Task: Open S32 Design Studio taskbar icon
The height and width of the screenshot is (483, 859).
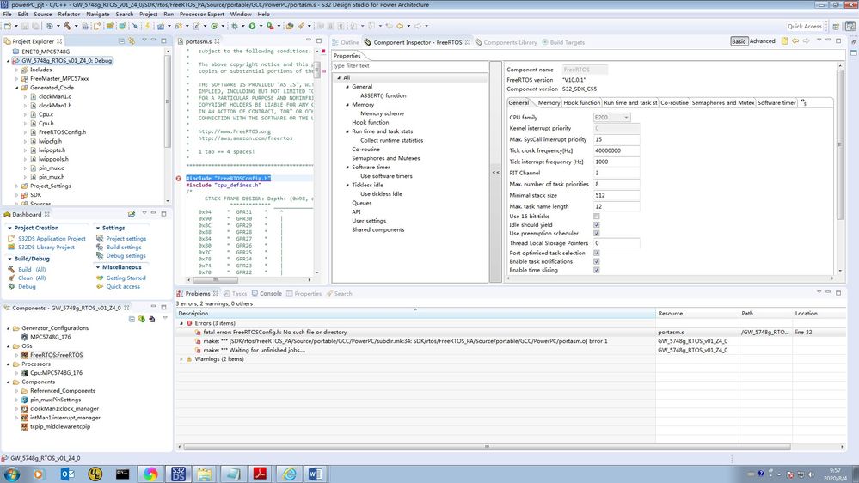Action: (180, 474)
